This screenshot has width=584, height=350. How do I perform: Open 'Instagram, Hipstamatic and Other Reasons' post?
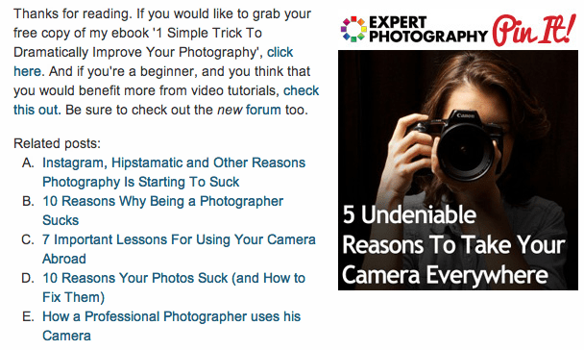(174, 162)
